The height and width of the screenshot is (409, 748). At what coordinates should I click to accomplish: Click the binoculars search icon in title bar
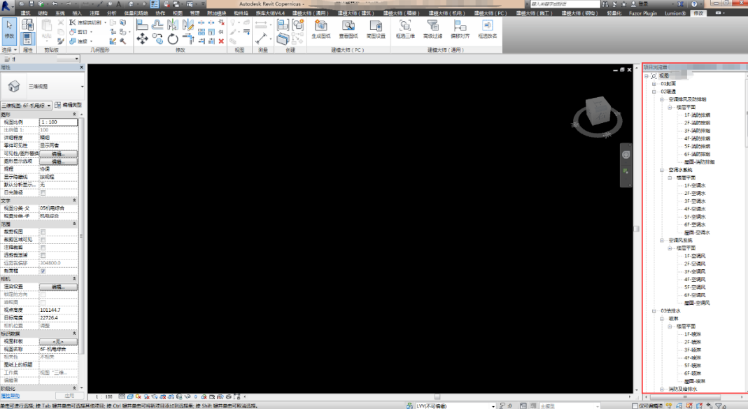(x=605, y=3)
